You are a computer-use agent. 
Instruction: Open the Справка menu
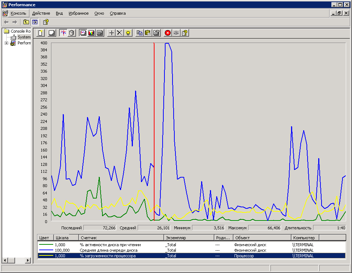coord(117,13)
